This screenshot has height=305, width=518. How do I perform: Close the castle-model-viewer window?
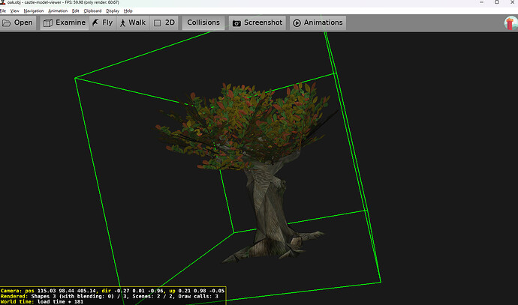pyautogui.click(x=512, y=2)
